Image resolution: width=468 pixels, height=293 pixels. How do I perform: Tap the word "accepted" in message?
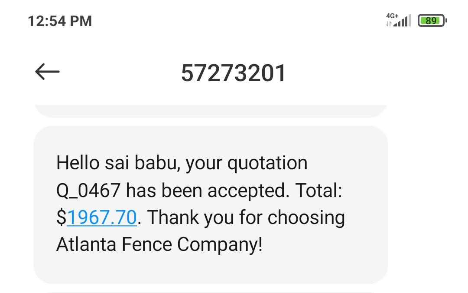point(247,190)
